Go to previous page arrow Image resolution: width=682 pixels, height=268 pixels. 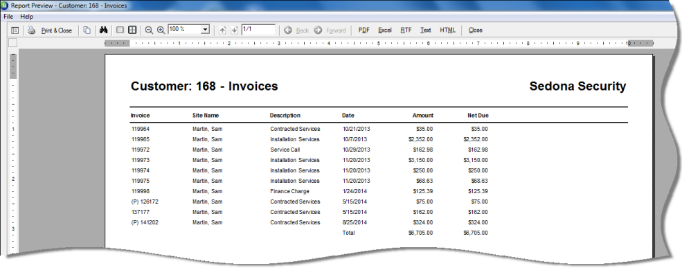222,30
